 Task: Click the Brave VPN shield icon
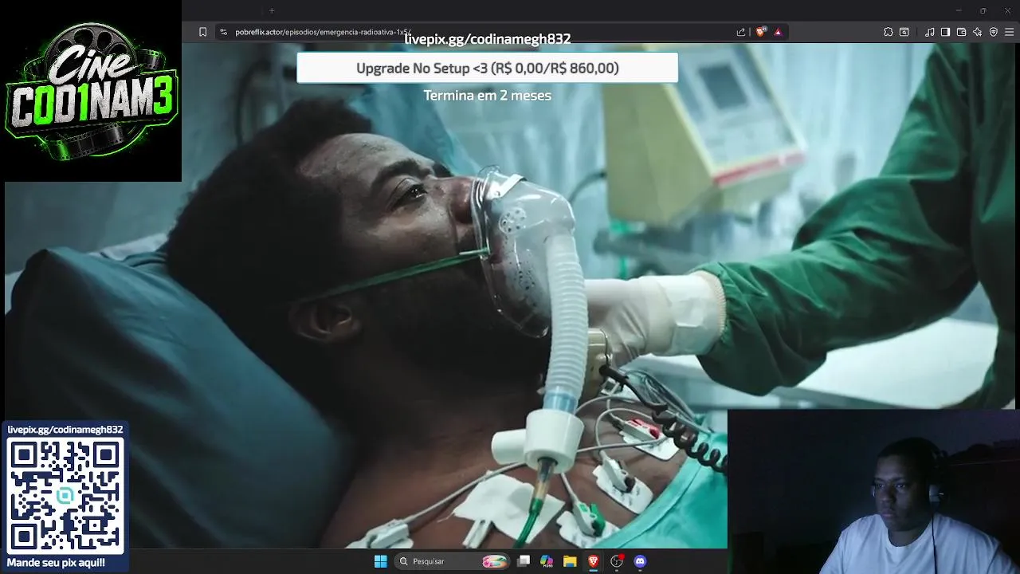(x=994, y=32)
